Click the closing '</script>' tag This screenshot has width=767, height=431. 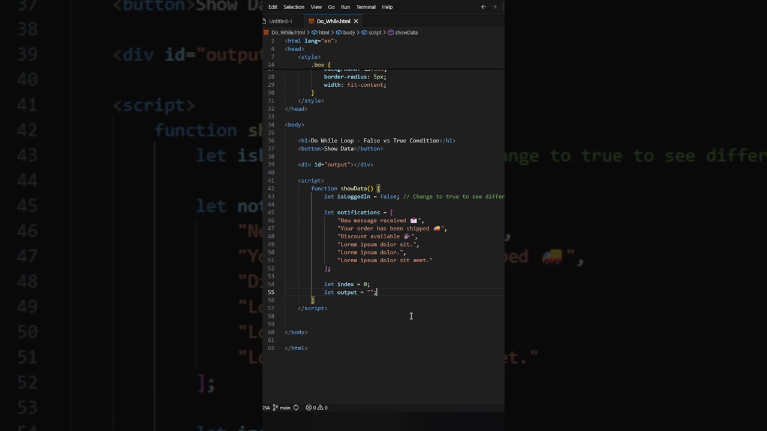[313, 308]
